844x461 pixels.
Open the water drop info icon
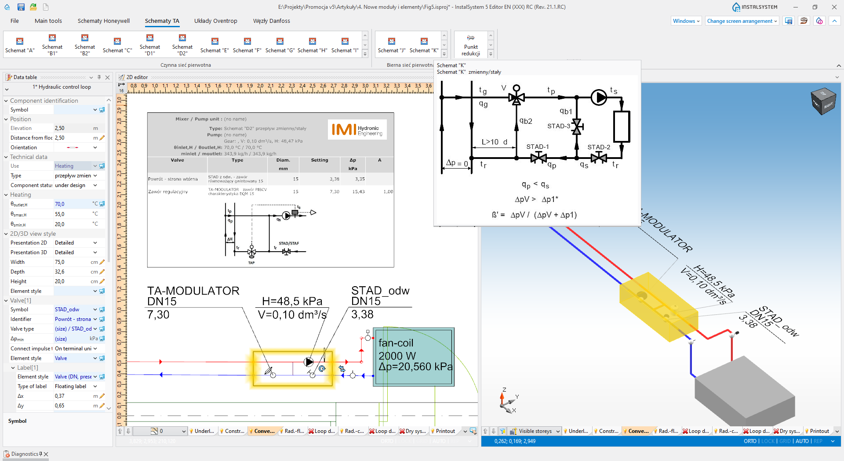[819, 21]
